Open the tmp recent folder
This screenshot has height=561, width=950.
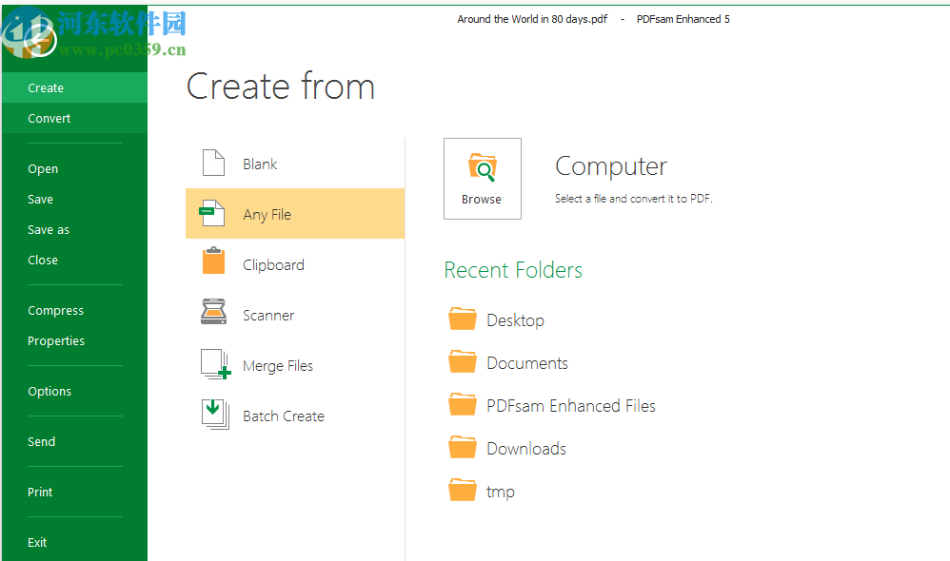click(x=500, y=492)
